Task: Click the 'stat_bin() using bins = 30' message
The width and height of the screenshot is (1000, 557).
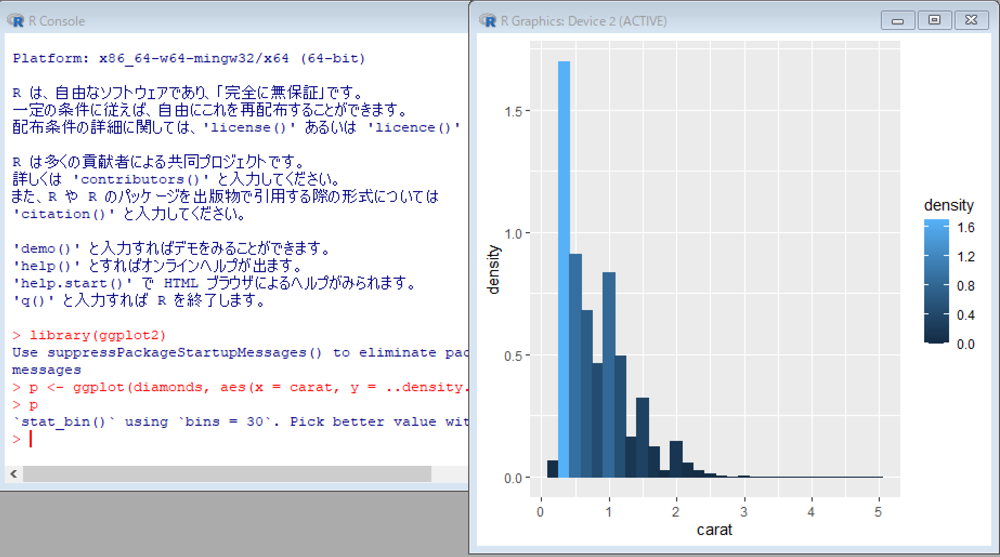Action: pos(240,422)
